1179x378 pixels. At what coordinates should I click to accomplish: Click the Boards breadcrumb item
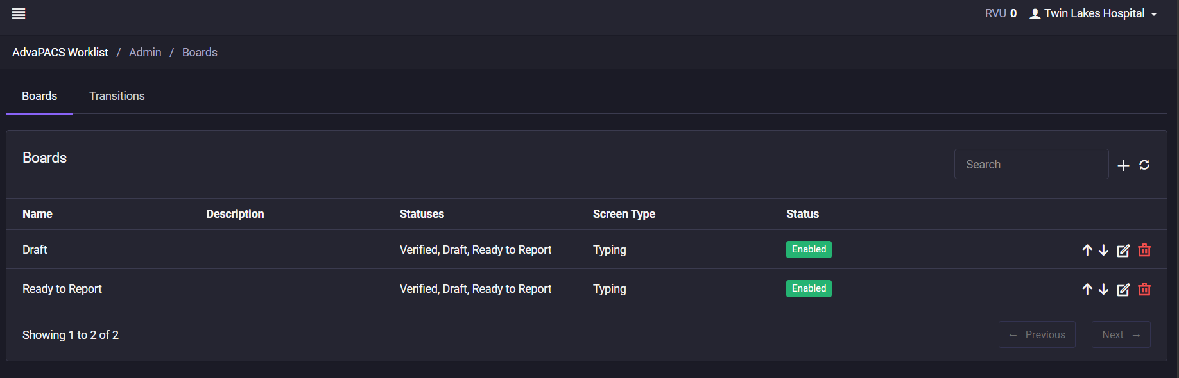pos(200,53)
